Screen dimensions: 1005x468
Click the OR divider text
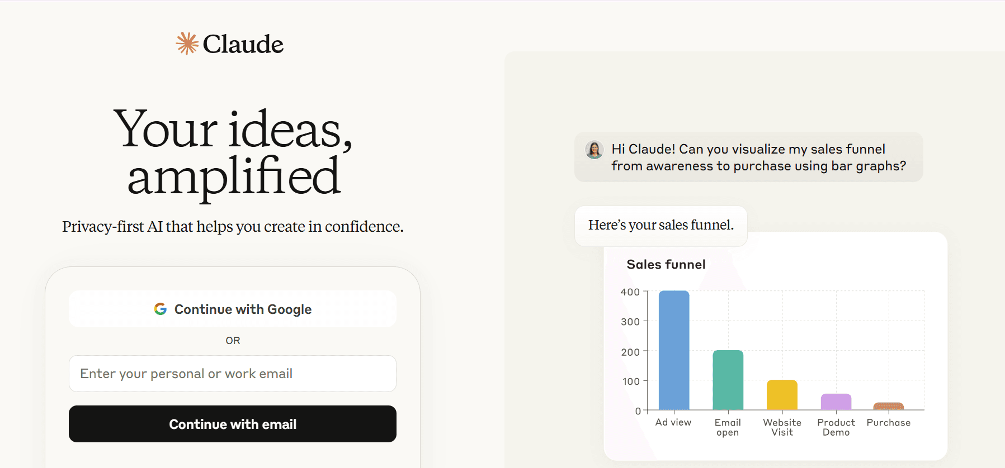click(233, 341)
